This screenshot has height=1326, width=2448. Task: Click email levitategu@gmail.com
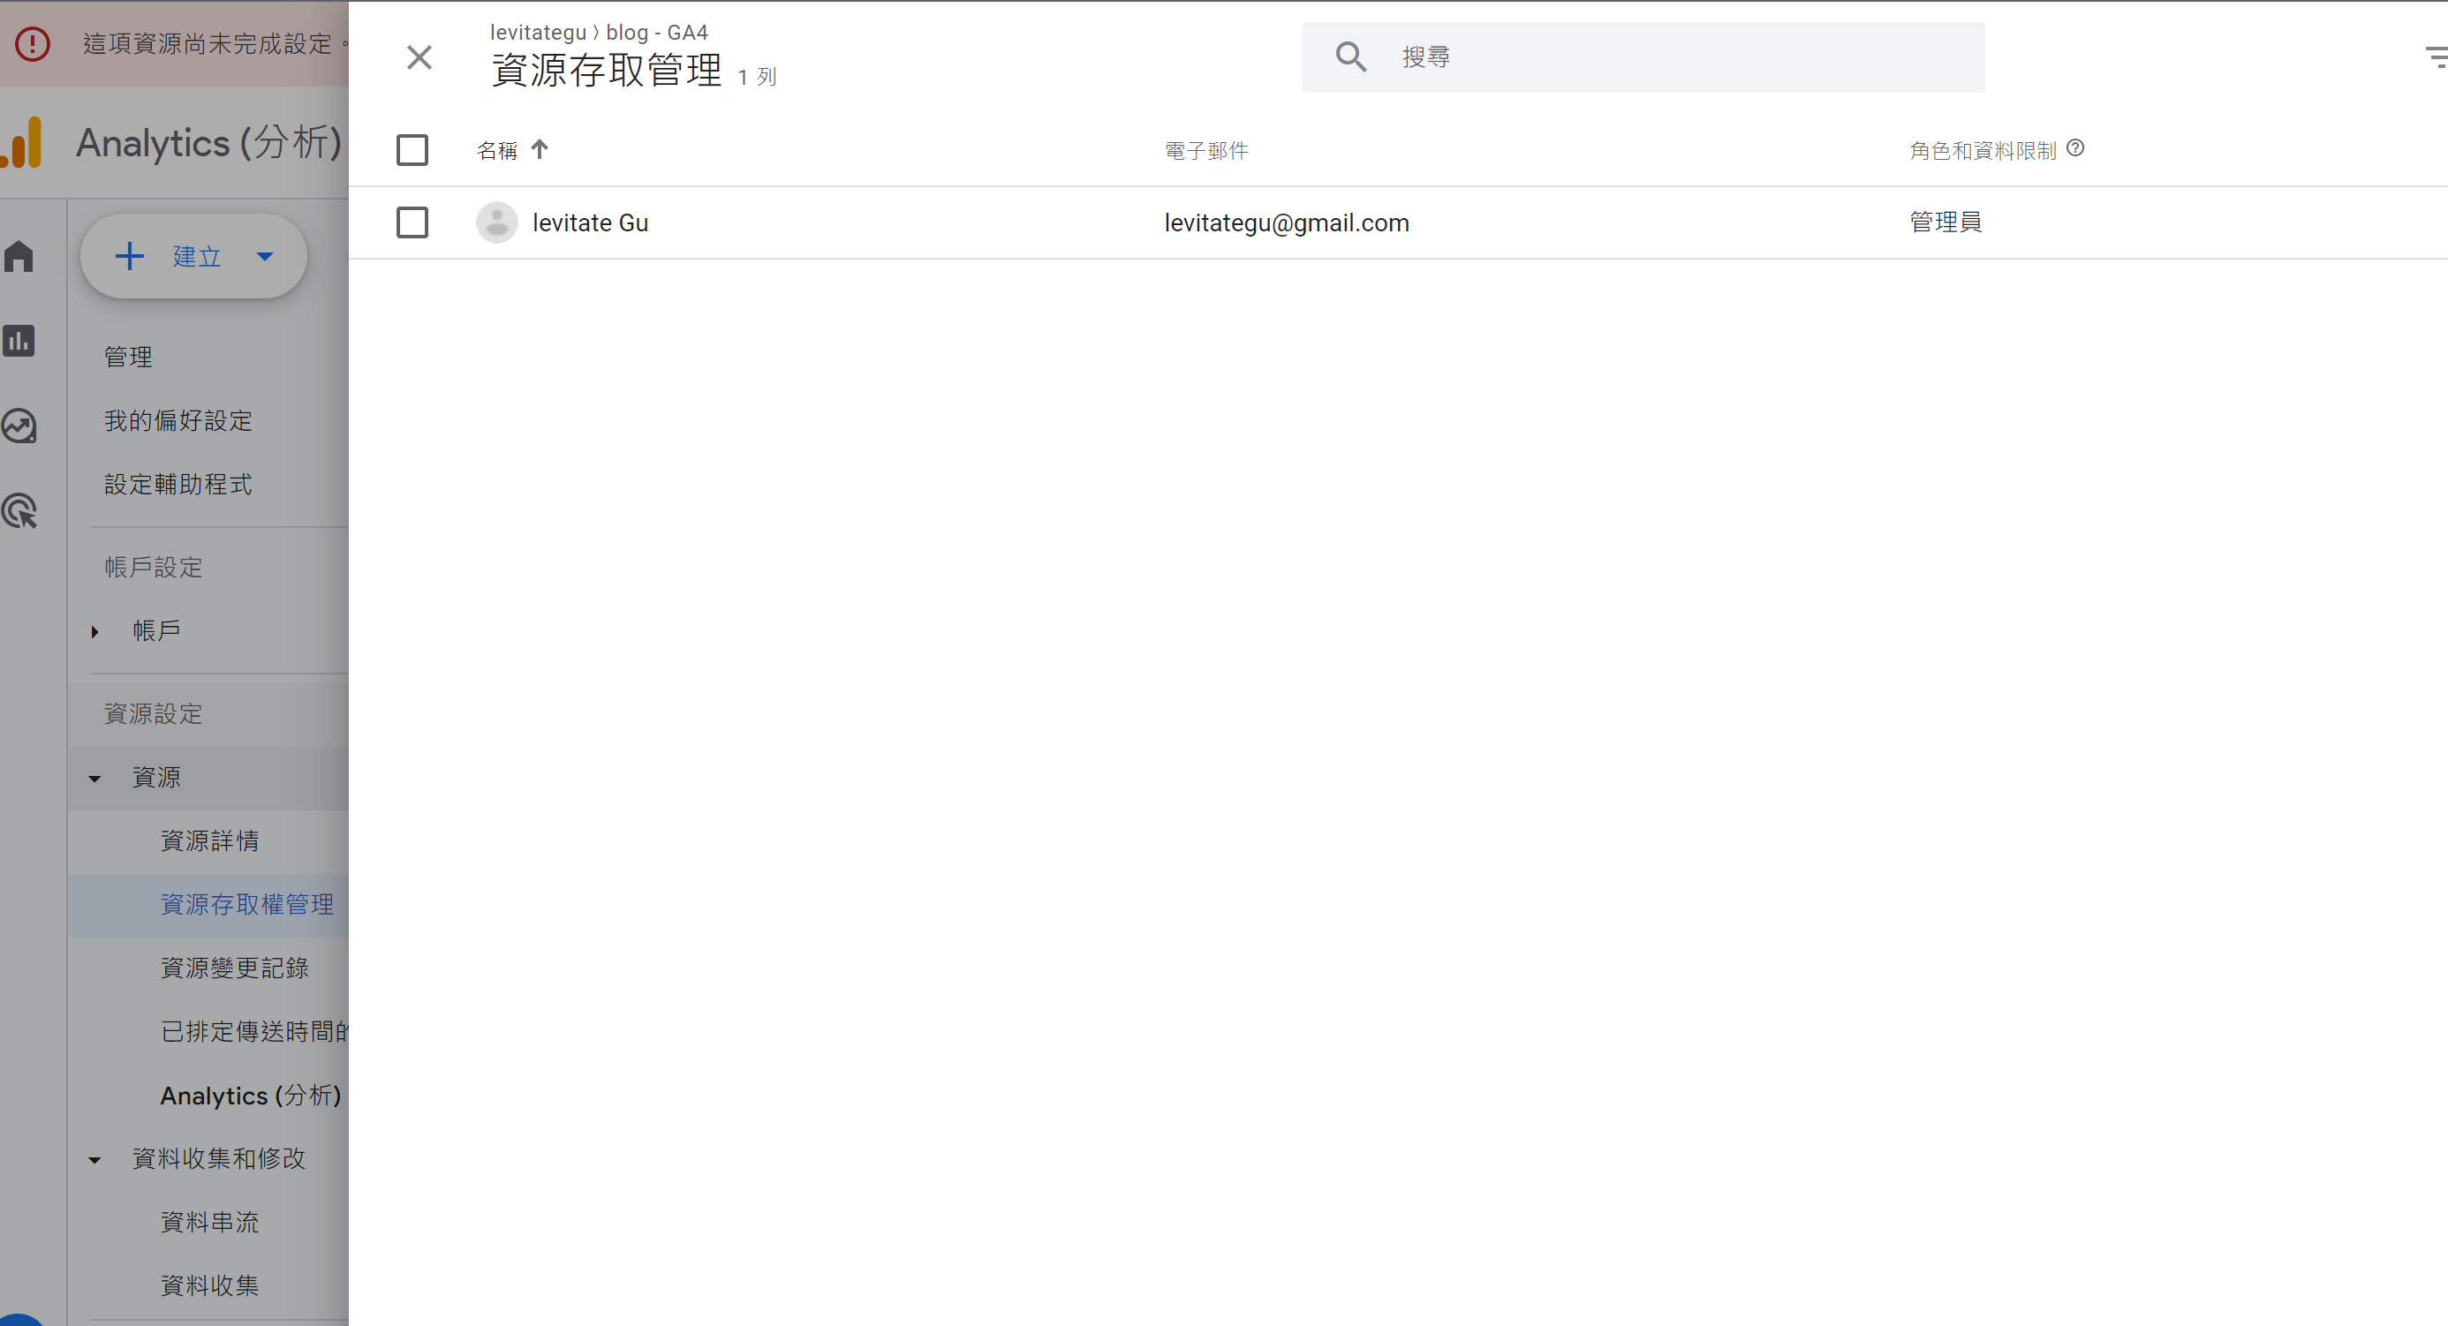(1287, 222)
